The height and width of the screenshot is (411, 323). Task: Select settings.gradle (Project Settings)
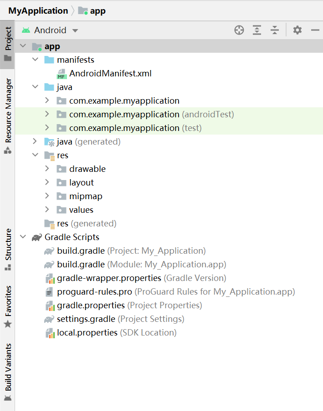(x=121, y=319)
